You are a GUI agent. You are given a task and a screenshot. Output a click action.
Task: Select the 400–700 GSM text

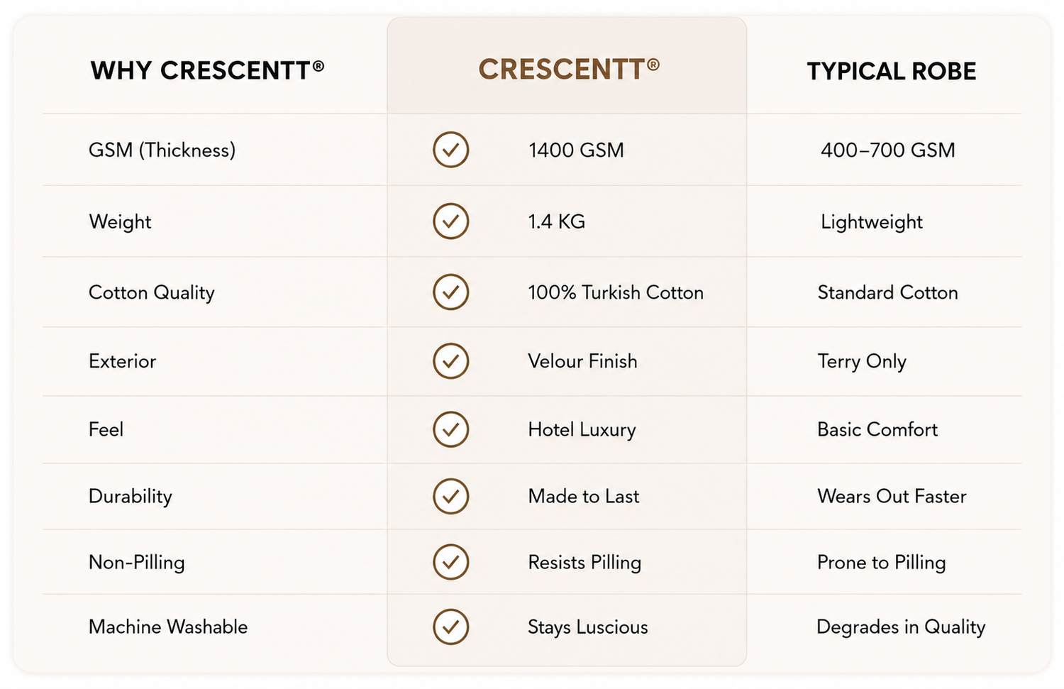(x=888, y=150)
